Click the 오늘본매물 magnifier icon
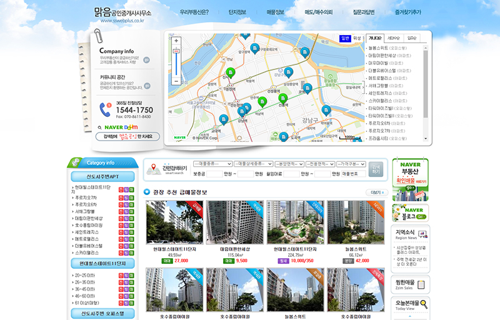The height and width of the screenshot is (320, 500). [x=424, y=304]
